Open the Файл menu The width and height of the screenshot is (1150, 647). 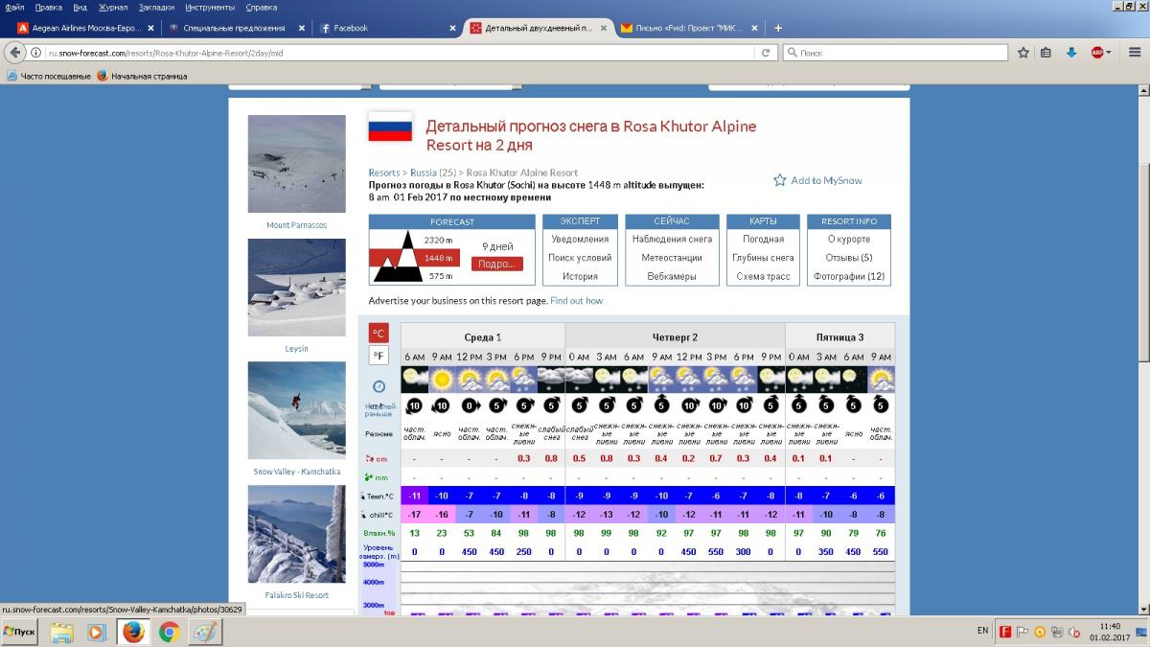click(x=14, y=7)
